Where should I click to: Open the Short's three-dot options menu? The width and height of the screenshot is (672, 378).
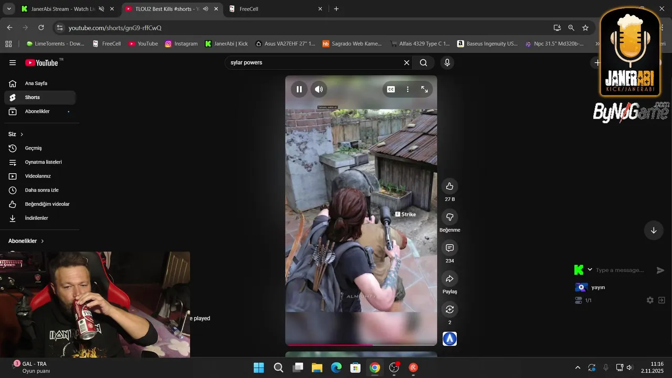407,89
